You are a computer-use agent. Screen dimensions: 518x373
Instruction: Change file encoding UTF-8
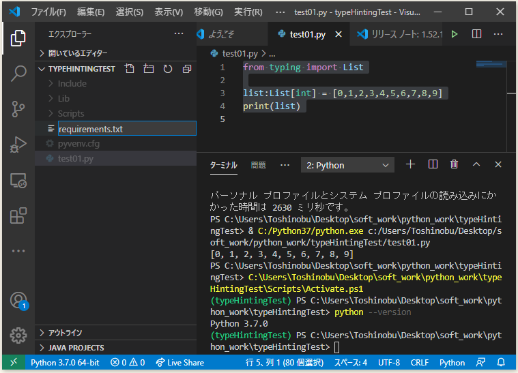(389, 363)
